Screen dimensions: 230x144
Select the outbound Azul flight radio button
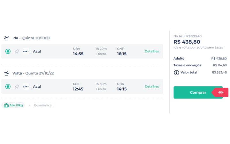pos(8,51)
